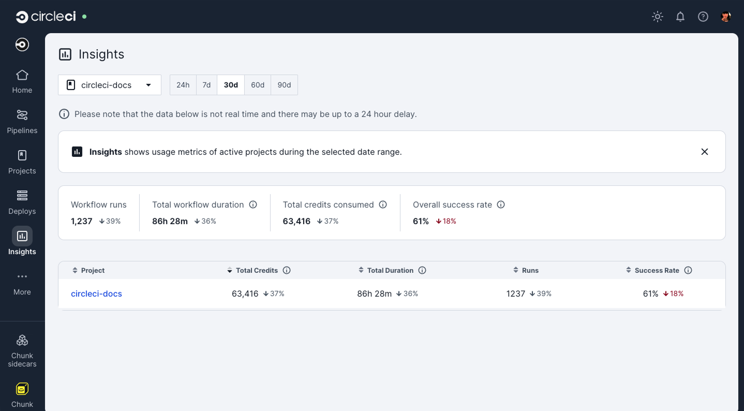Show info for Total Duration column
The height and width of the screenshot is (411, 744).
pos(422,270)
